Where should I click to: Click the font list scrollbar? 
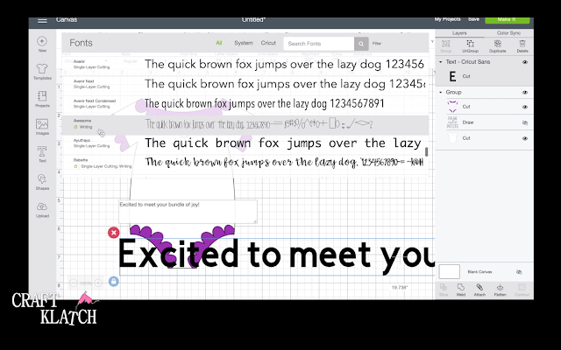click(x=426, y=151)
